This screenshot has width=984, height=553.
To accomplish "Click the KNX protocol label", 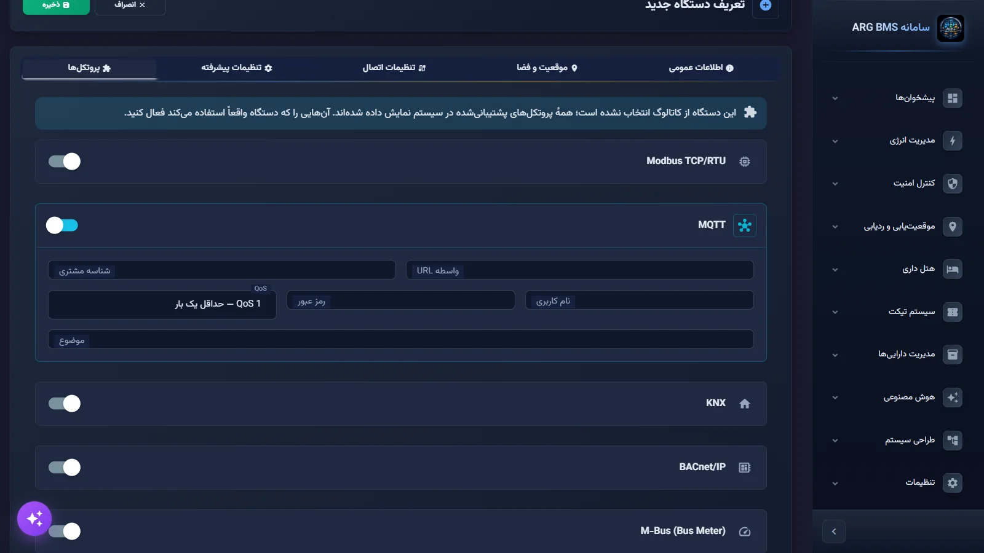I will [x=716, y=403].
